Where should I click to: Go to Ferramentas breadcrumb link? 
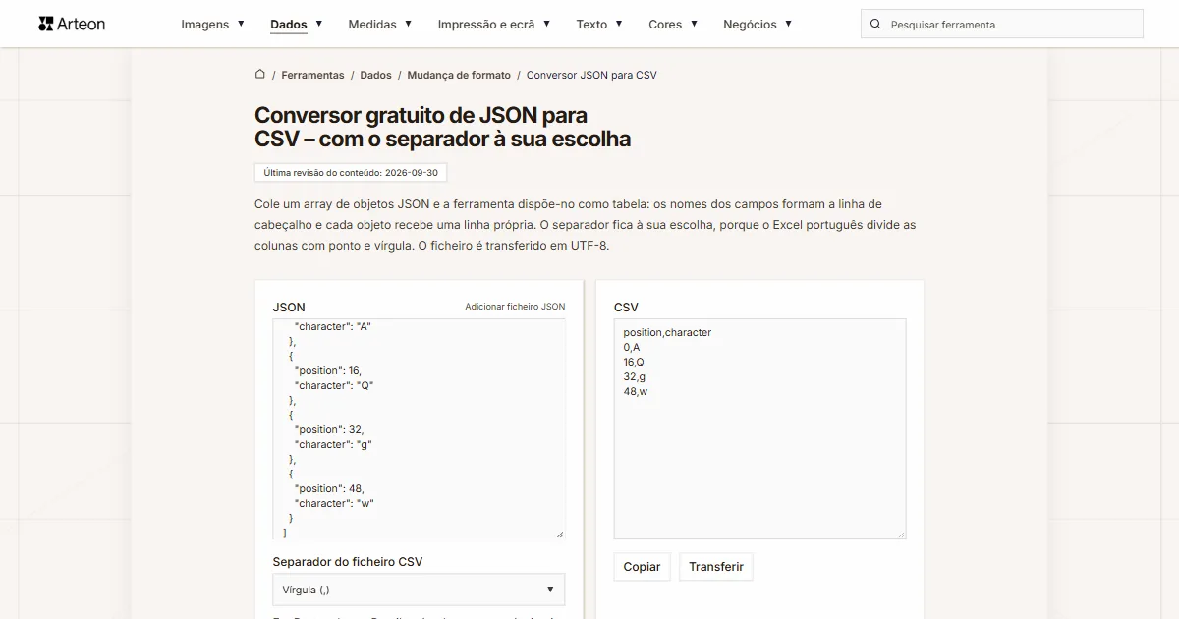point(312,75)
